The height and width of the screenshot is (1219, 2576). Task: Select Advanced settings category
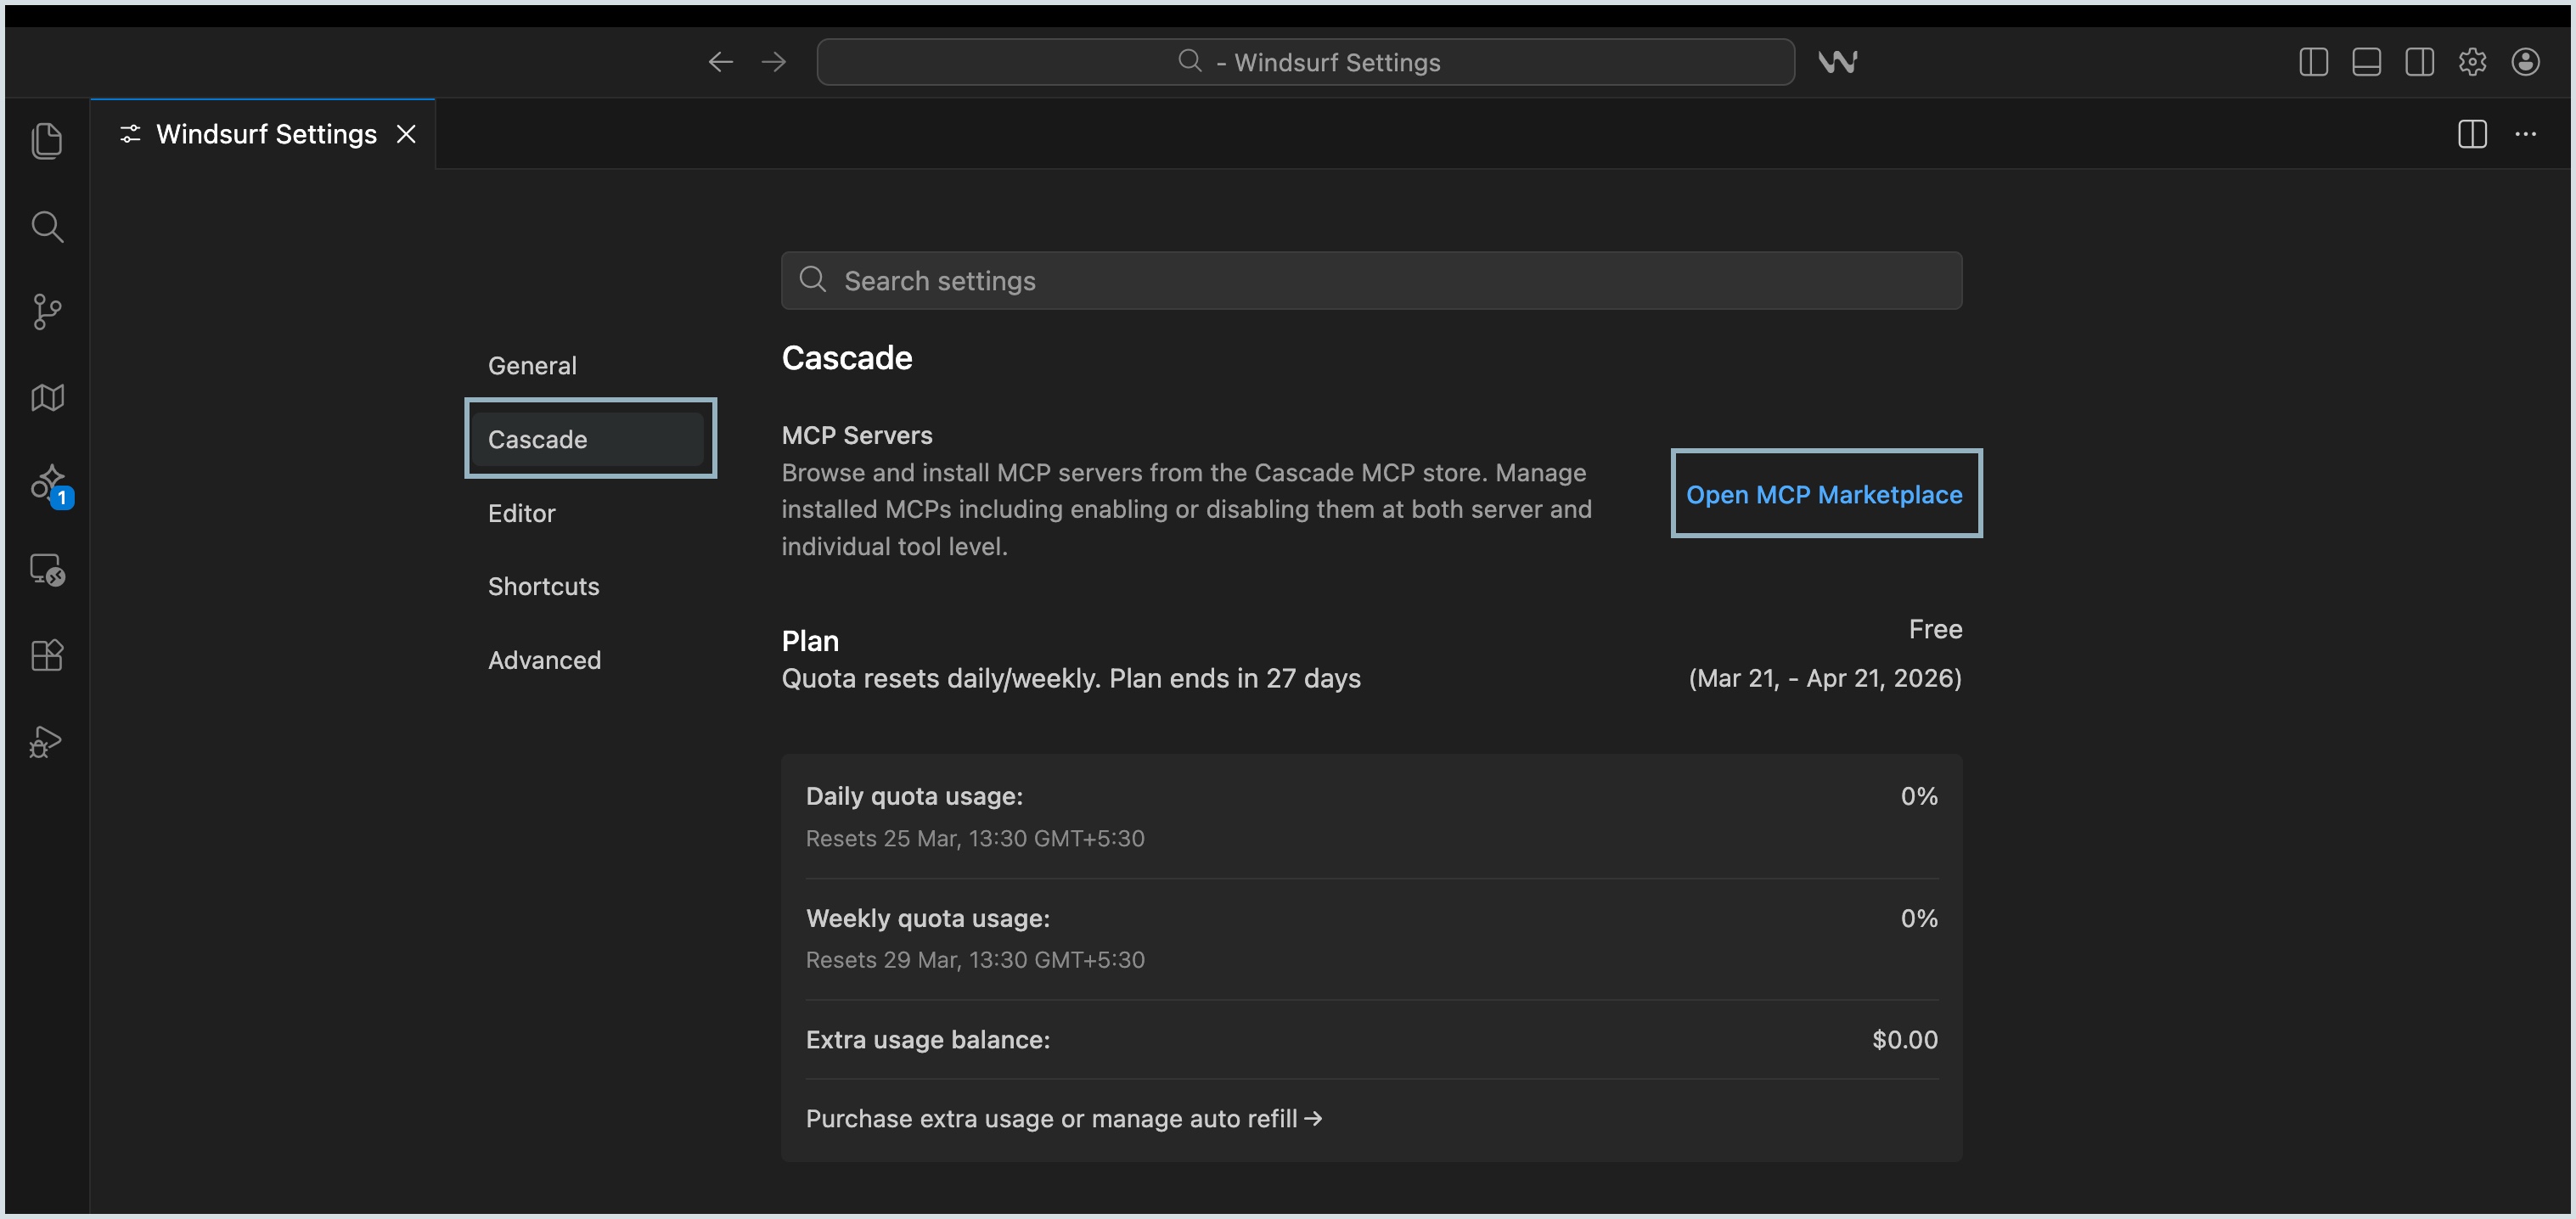(x=544, y=660)
